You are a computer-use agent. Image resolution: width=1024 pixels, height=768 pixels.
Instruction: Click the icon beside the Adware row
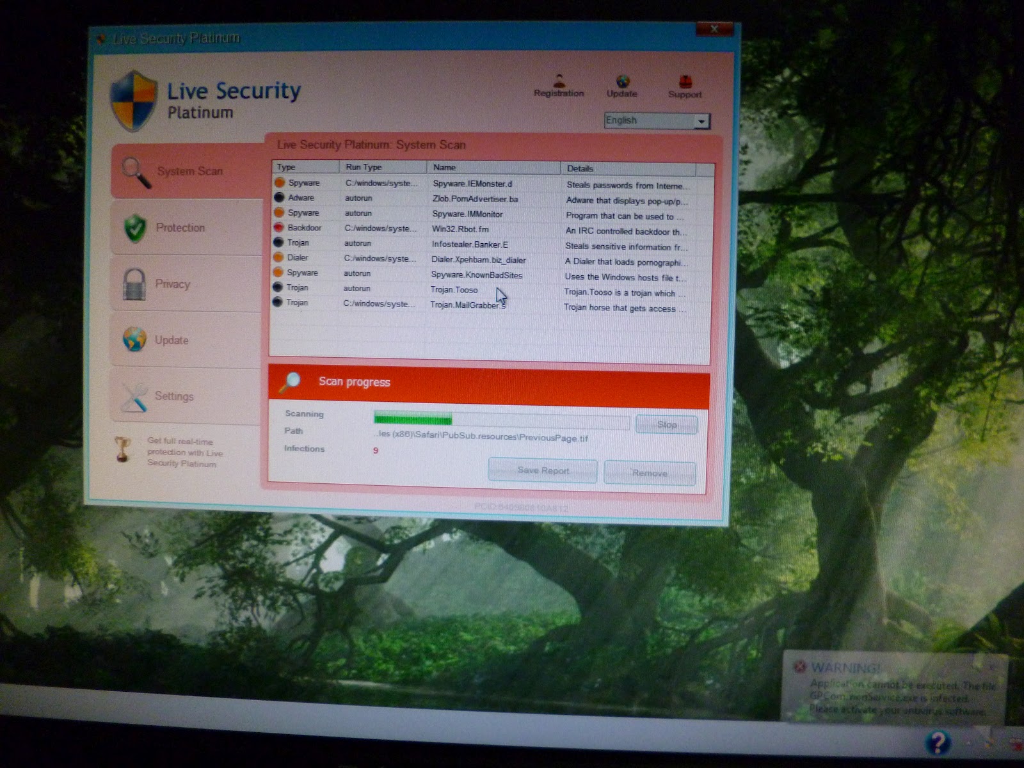[279, 197]
